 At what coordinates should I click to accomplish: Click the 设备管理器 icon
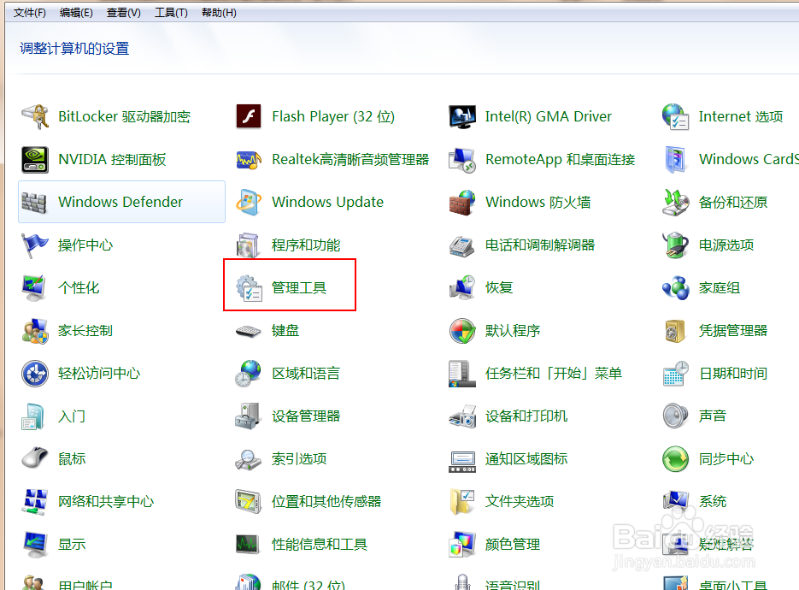pyautogui.click(x=249, y=416)
